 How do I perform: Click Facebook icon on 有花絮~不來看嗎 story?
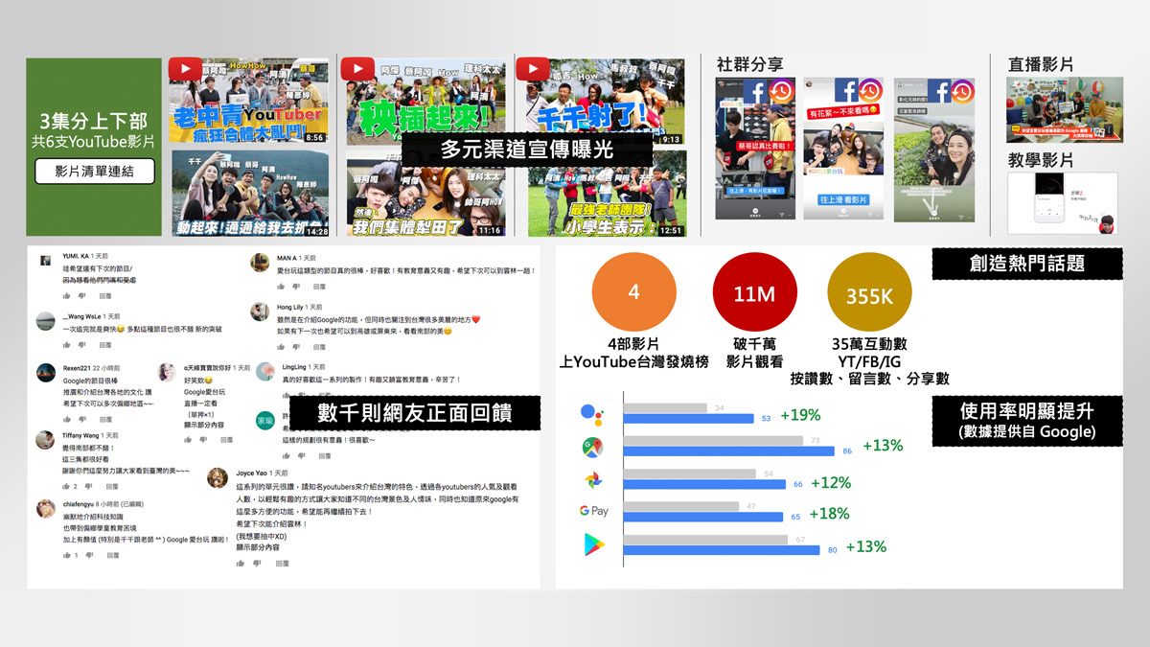844,90
